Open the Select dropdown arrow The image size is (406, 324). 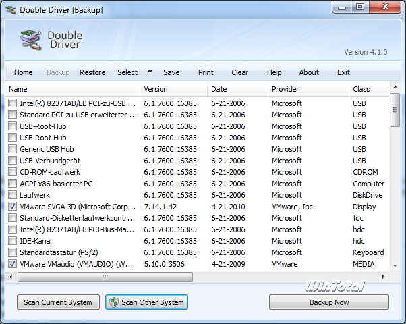click(150, 72)
